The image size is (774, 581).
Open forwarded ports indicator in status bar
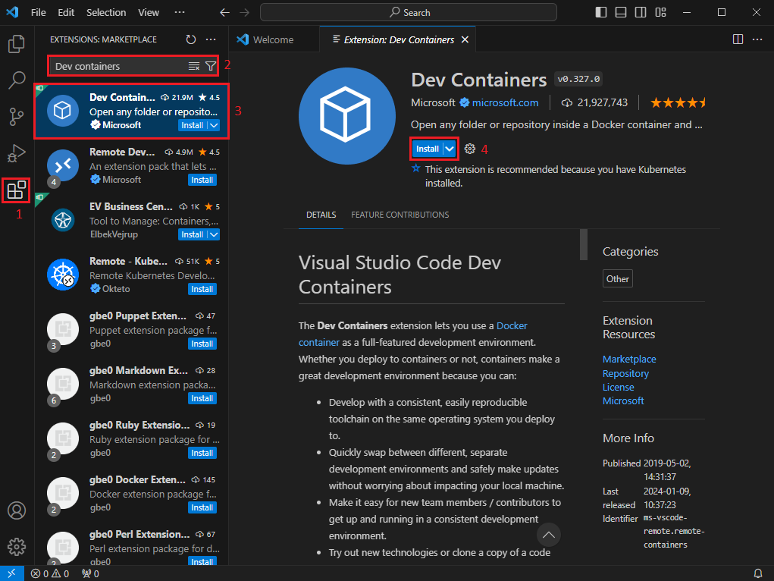[90, 573]
